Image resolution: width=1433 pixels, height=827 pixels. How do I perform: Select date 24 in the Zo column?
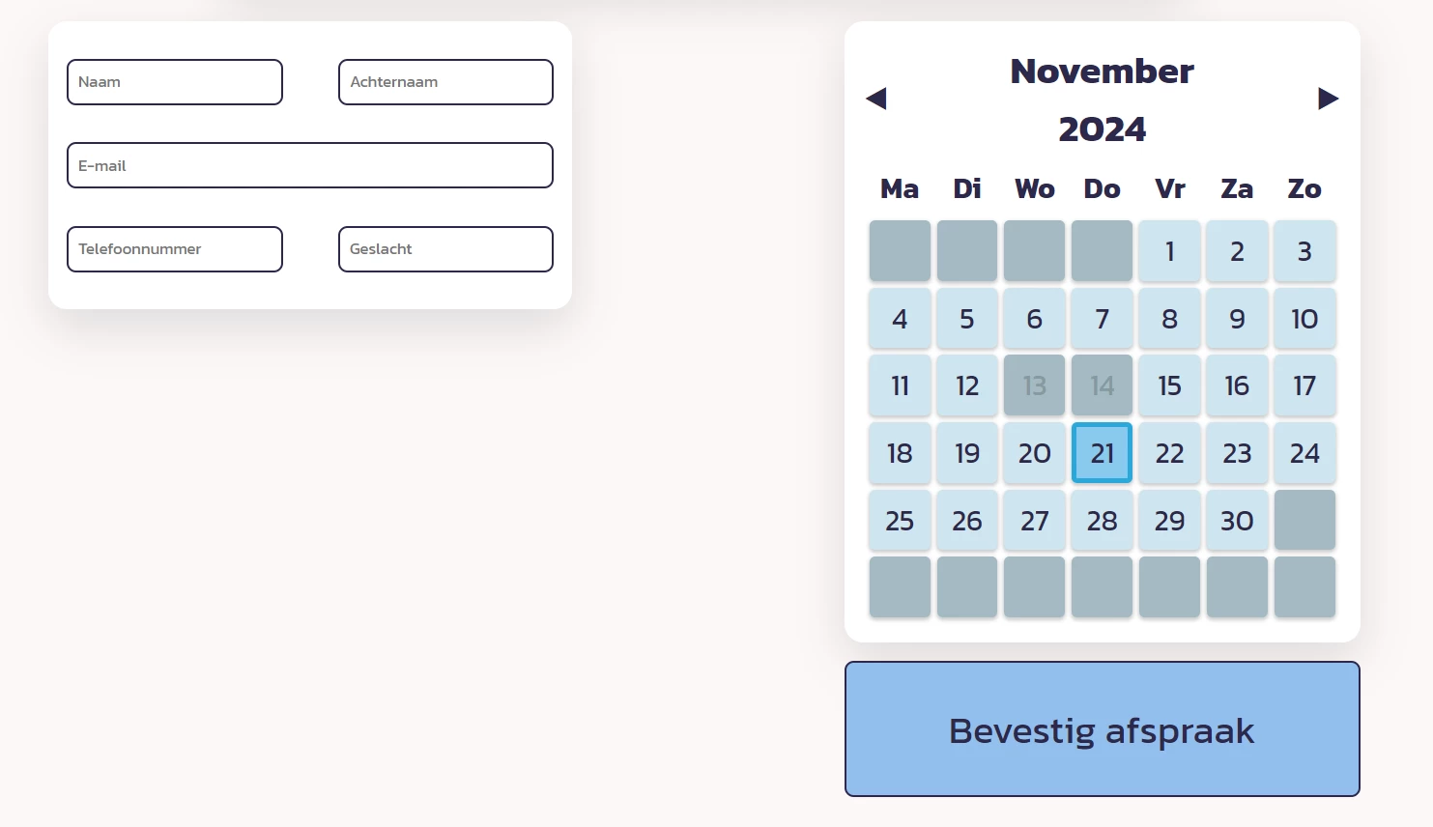[1304, 453]
